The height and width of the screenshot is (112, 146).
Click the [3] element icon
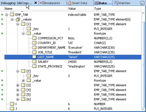point(23,85)
